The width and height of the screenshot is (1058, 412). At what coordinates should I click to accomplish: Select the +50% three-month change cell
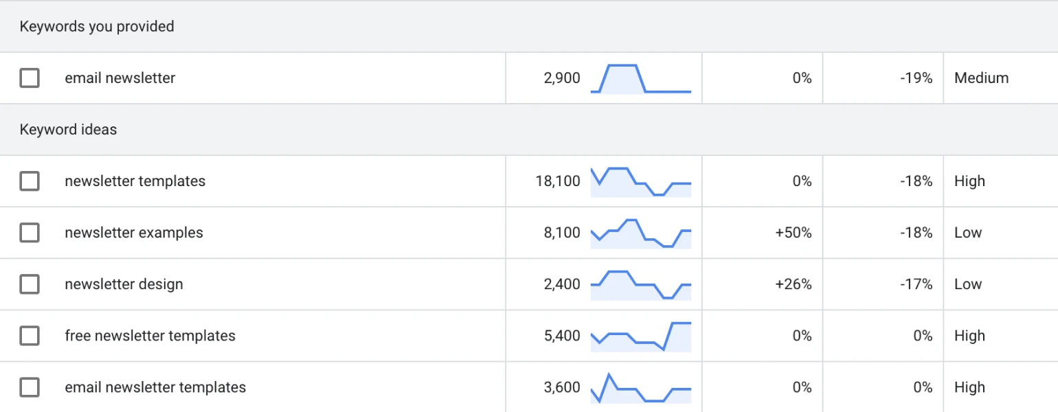pyautogui.click(x=793, y=233)
